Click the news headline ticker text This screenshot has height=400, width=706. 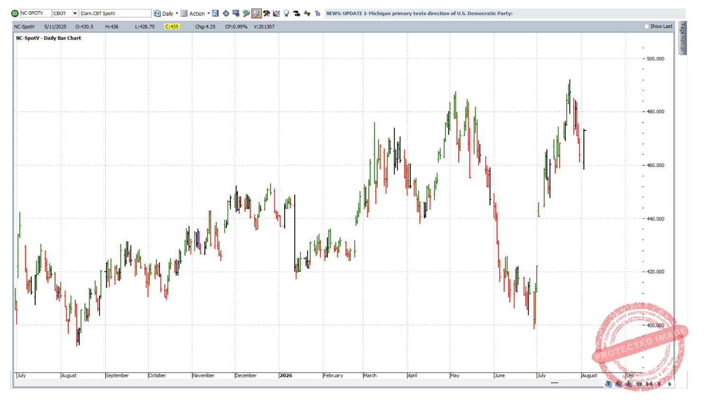(x=419, y=13)
